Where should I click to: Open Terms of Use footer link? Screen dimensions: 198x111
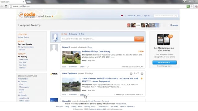[x=103, y=107]
